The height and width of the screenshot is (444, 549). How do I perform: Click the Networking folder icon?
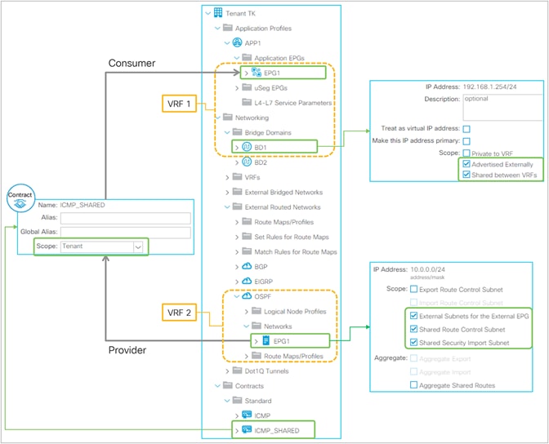pos(228,118)
